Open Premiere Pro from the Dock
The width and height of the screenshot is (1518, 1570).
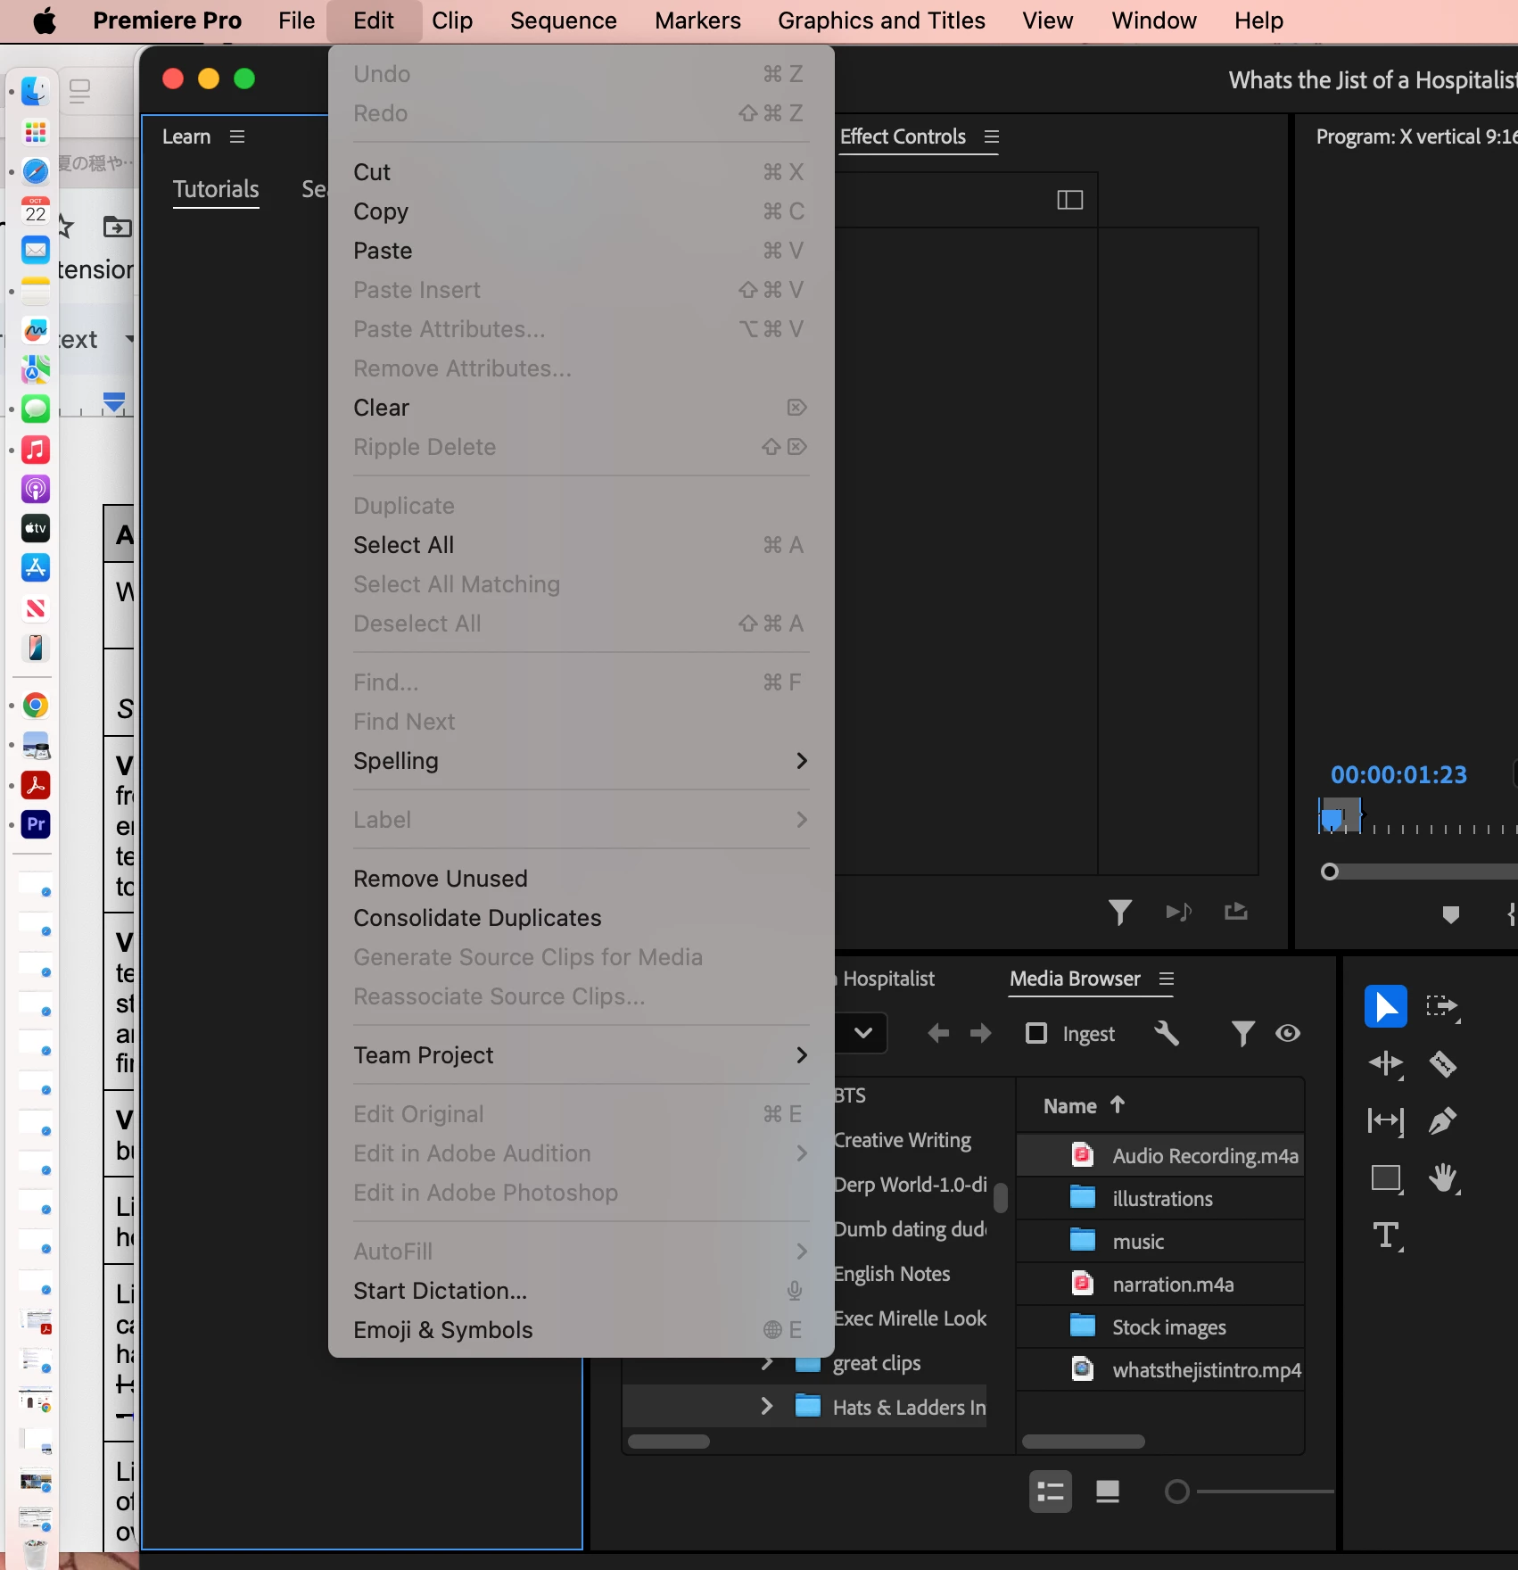click(x=36, y=824)
